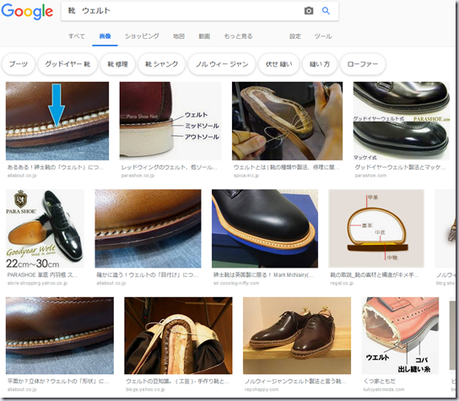Open black Goodyear welt versus McKay comparison image
The image size is (459, 401).
[x=402, y=121]
